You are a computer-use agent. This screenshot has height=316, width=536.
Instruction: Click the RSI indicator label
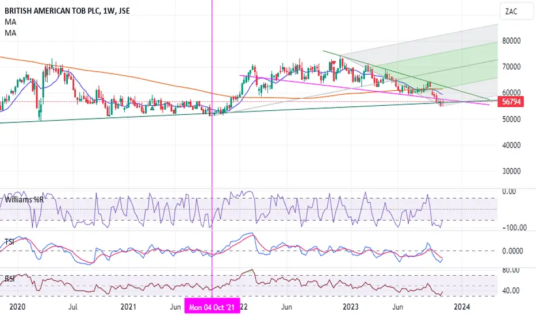coord(10,279)
